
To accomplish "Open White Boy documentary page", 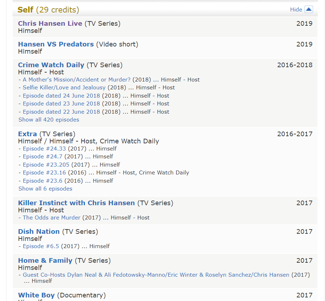I will (x=36, y=295).
